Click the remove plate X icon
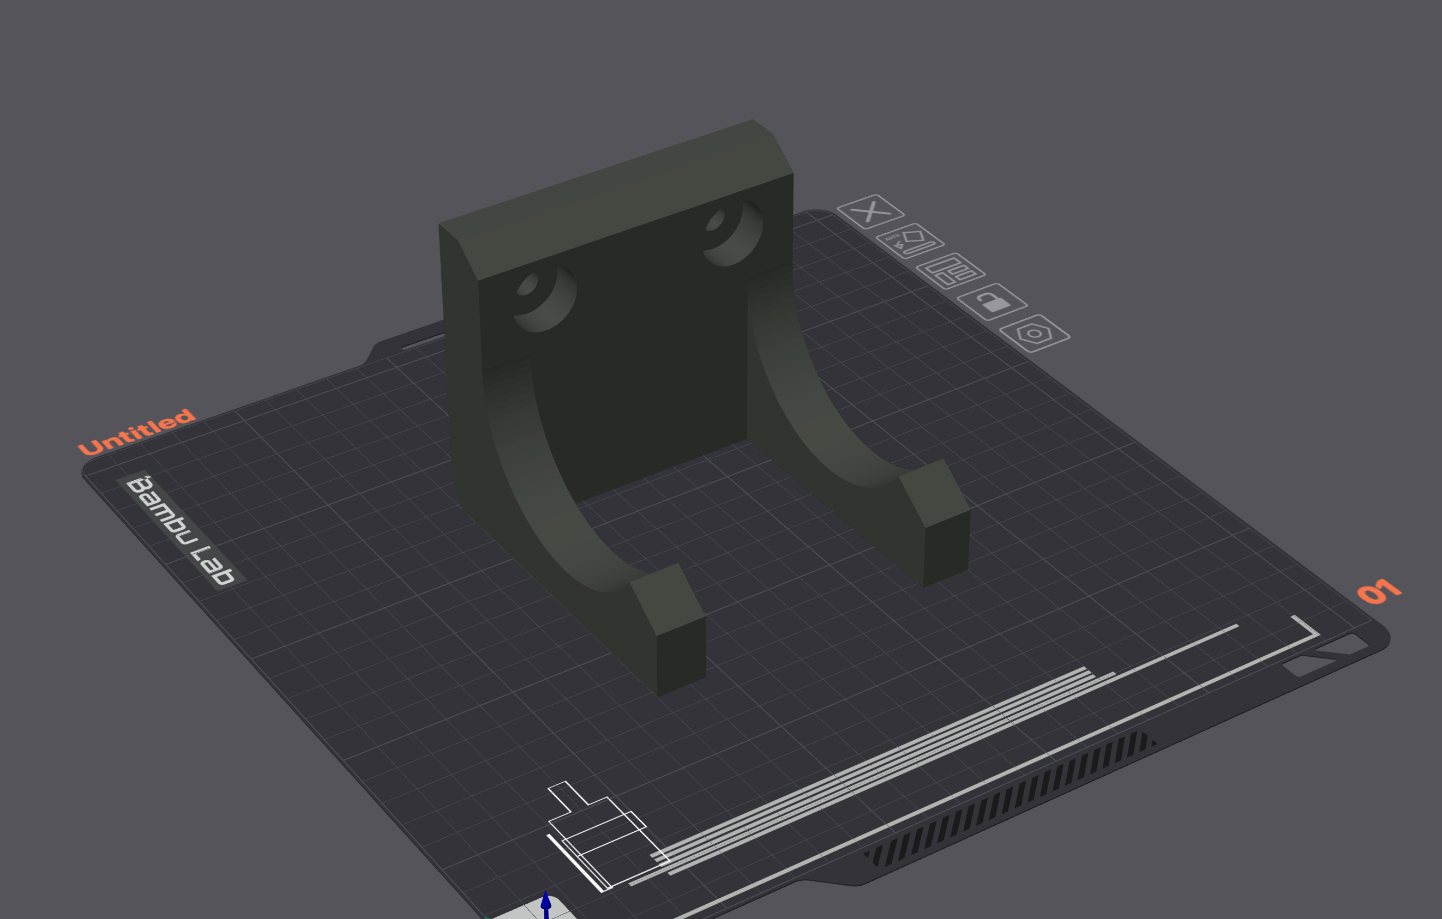Viewport: 1442px width, 919px height. pos(870,211)
